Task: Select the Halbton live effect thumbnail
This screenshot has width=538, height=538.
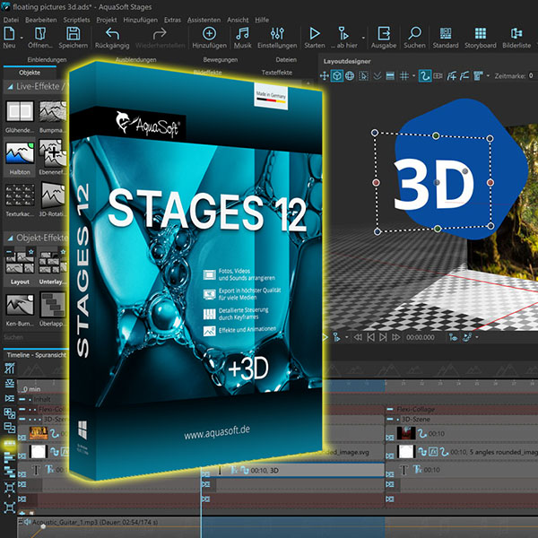Action: pyautogui.click(x=20, y=152)
